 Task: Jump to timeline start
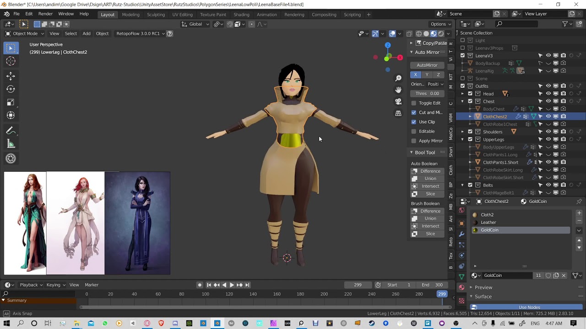(209, 285)
